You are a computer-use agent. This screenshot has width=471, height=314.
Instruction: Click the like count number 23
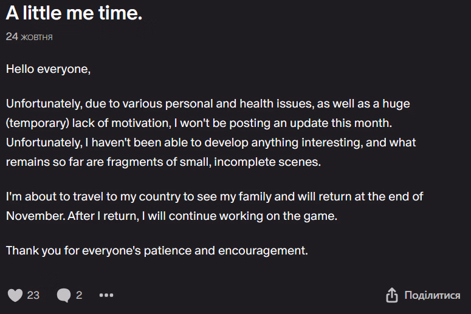[x=33, y=295]
